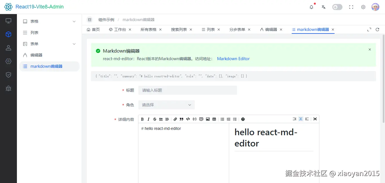
Task: Apply italic formatting in editor toolbar
Action: pyautogui.click(x=149, y=119)
